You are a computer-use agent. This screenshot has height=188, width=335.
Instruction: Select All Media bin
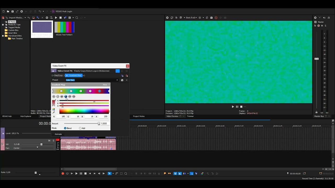point(12,22)
